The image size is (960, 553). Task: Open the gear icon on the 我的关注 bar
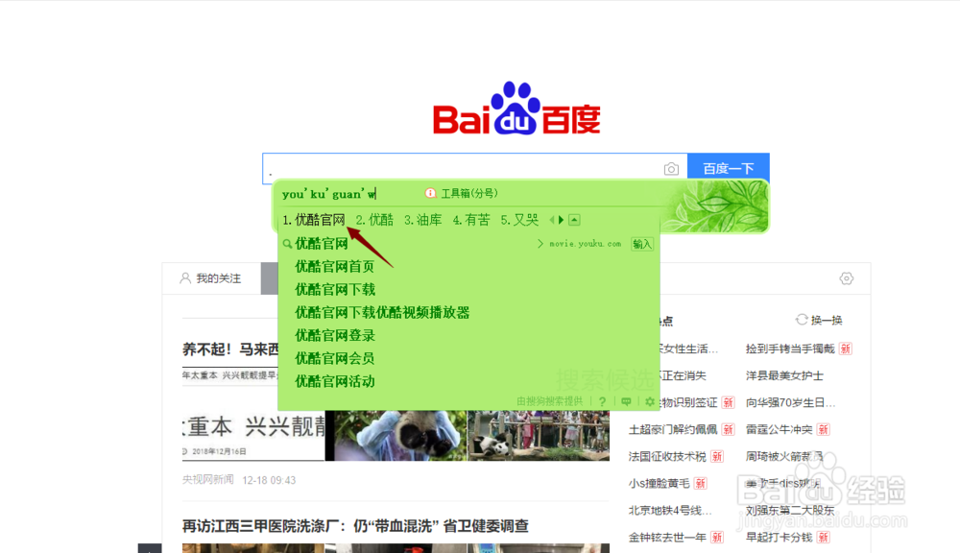coord(846,277)
